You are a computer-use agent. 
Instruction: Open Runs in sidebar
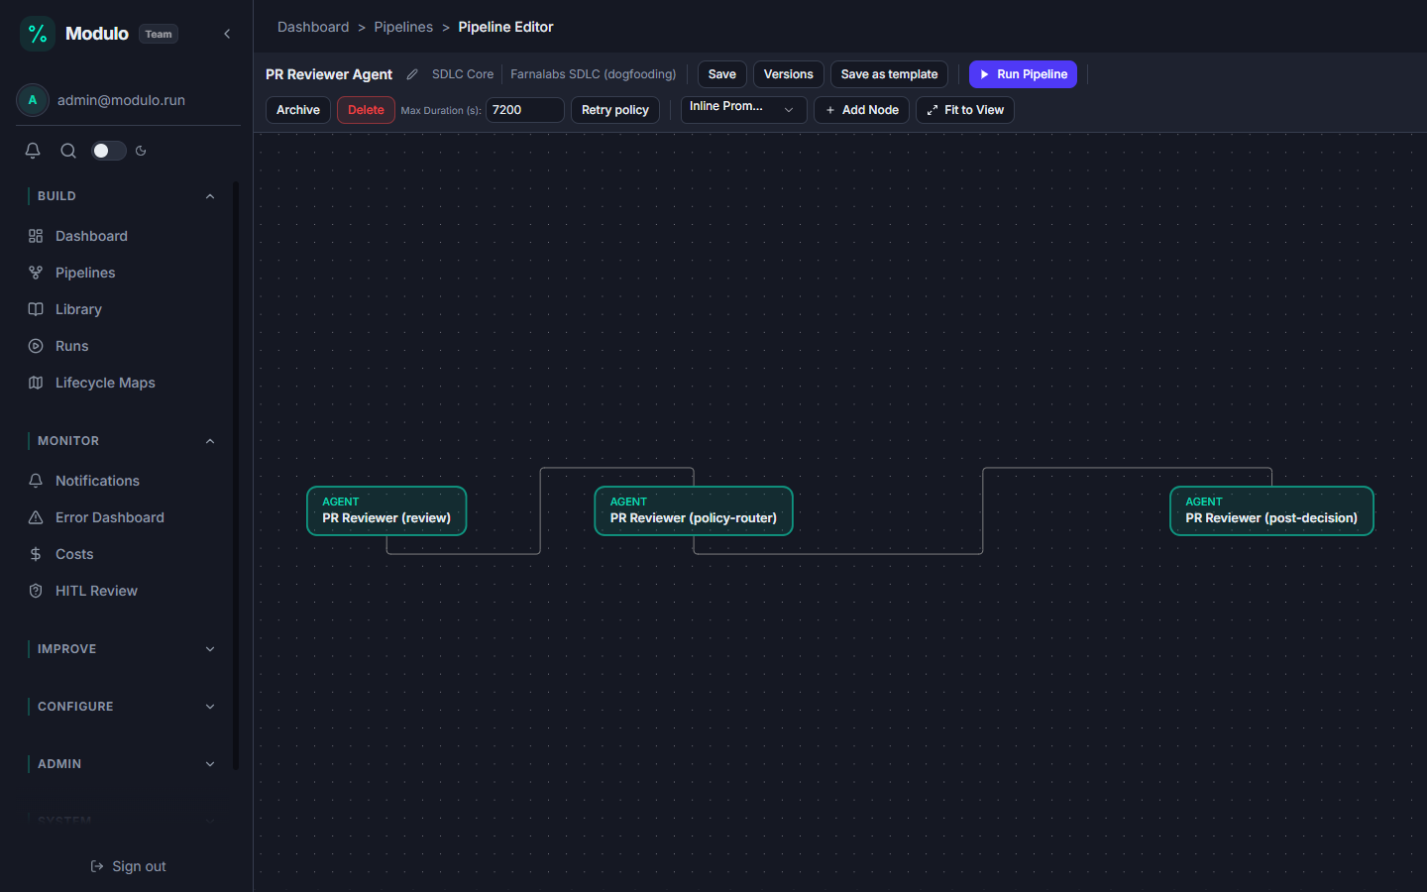click(123, 346)
